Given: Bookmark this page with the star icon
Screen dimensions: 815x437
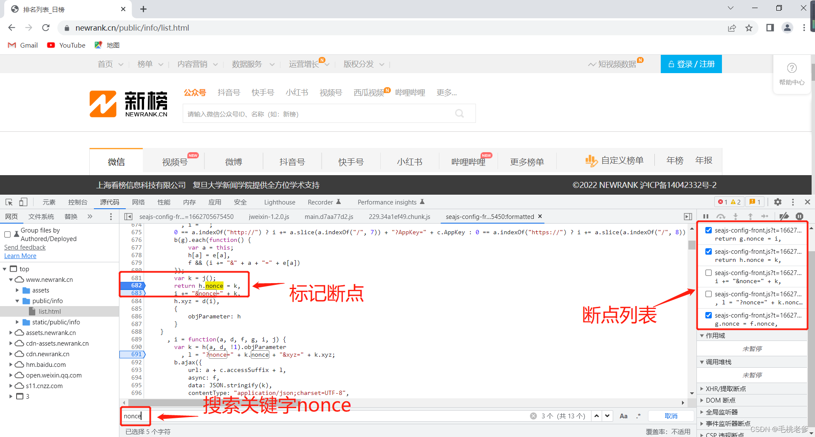Looking at the screenshot, I should click(x=749, y=28).
